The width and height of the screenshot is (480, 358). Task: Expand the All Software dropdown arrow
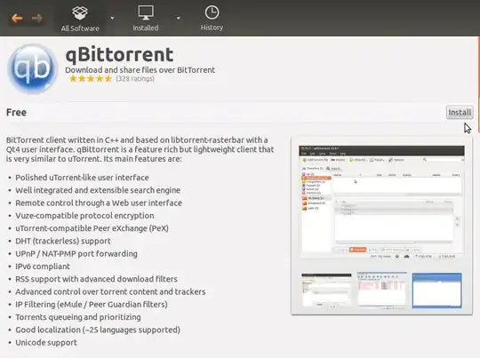tap(112, 19)
